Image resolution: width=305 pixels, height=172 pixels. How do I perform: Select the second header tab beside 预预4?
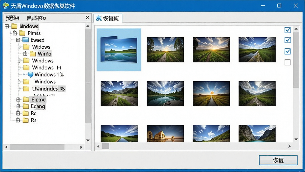[x=36, y=18]
